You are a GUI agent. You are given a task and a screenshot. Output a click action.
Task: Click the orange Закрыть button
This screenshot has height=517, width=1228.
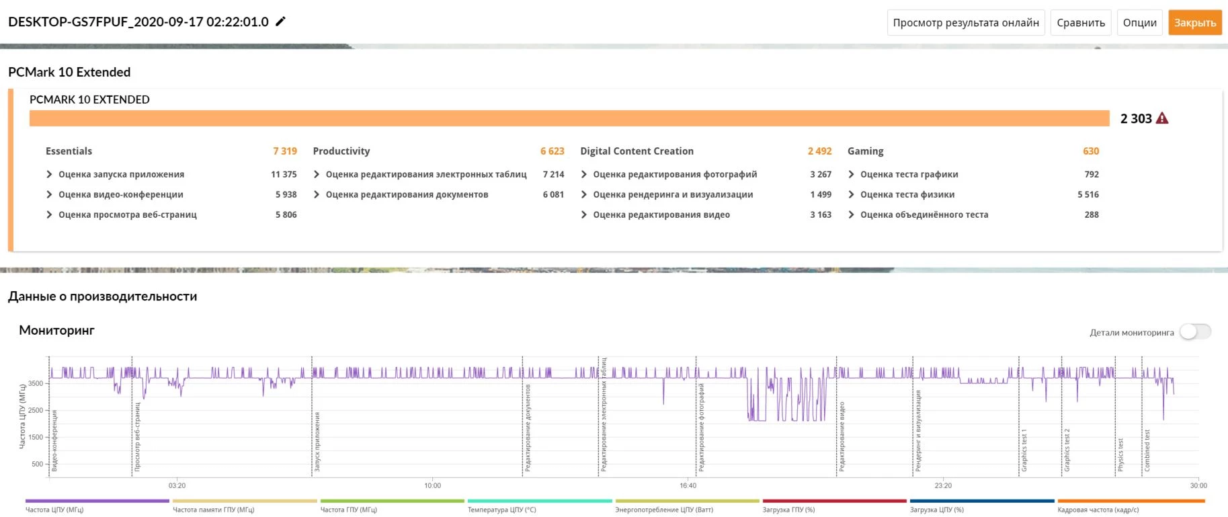coord(1195,23)
